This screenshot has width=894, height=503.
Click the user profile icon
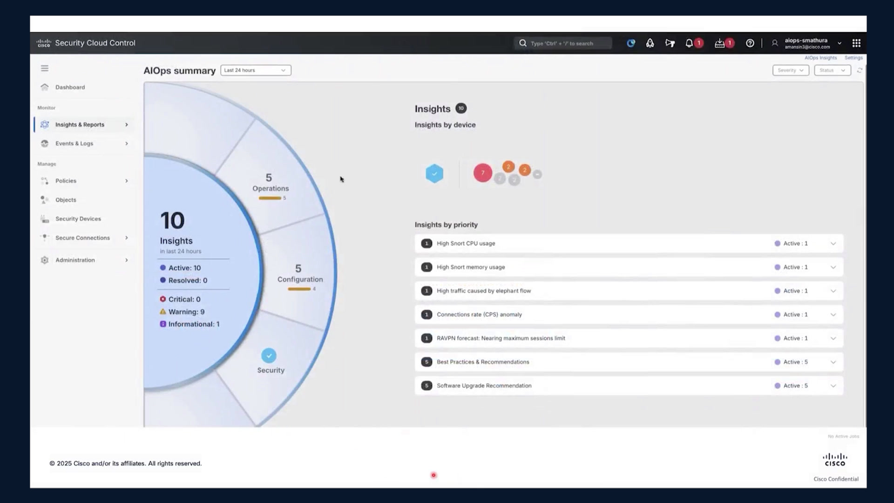[x=775, y=43]
